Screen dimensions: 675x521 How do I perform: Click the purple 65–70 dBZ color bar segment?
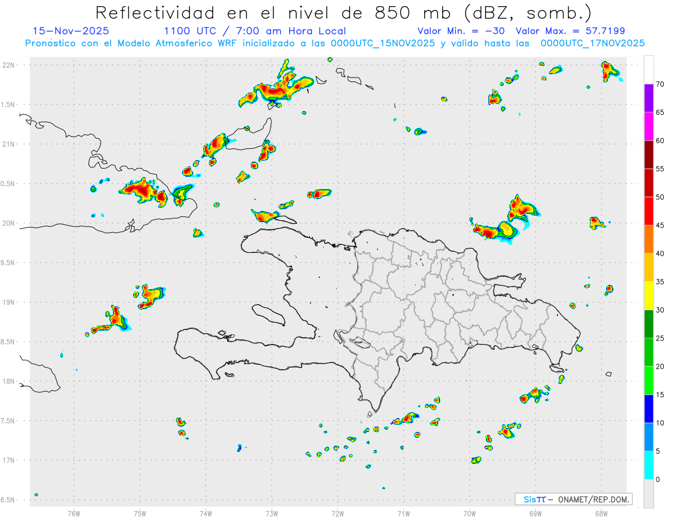pos(649,98)
